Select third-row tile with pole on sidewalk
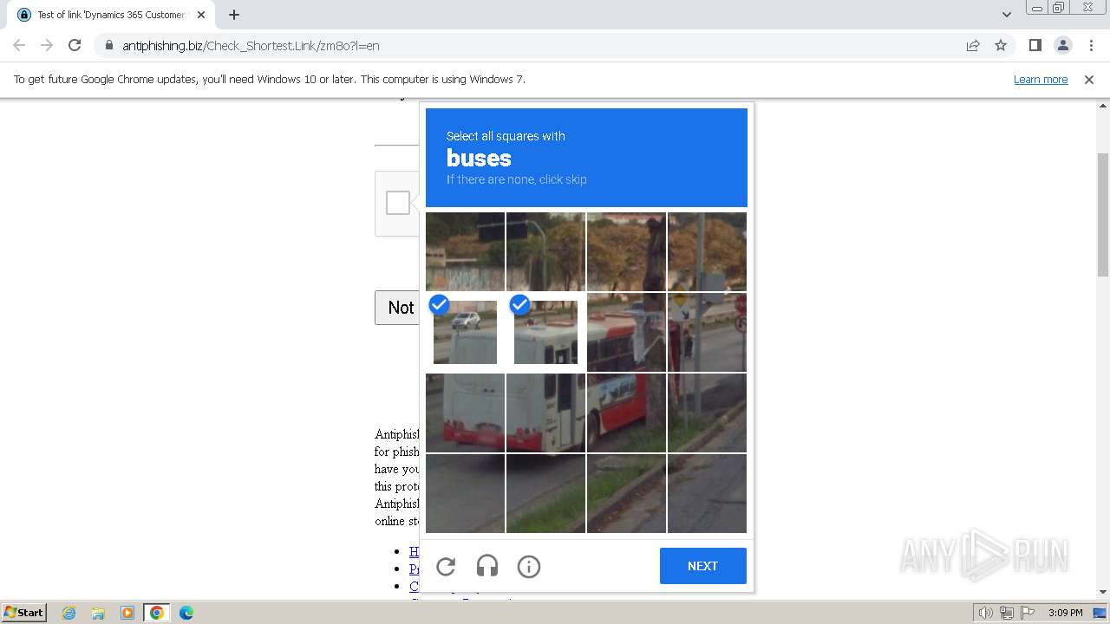The height and width of the screenshot is (624, 1110). 707,413
